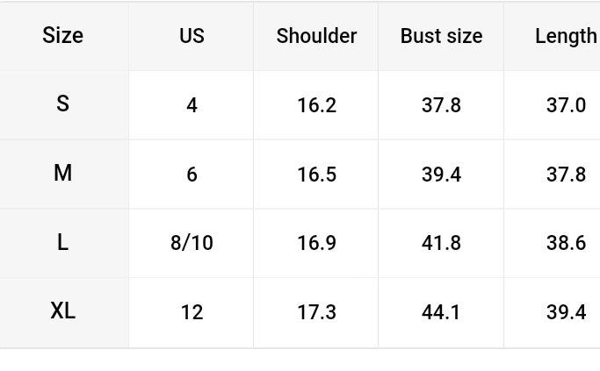Viewport: 600px width, 371px height.
Task: Click the Shoulder column header
Action: tap(316, 36)
